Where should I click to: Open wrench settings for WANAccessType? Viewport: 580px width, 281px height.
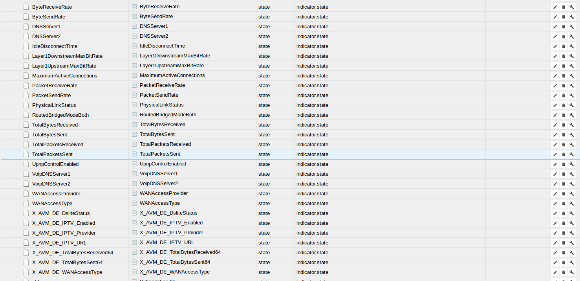click(x=571, y=204)
